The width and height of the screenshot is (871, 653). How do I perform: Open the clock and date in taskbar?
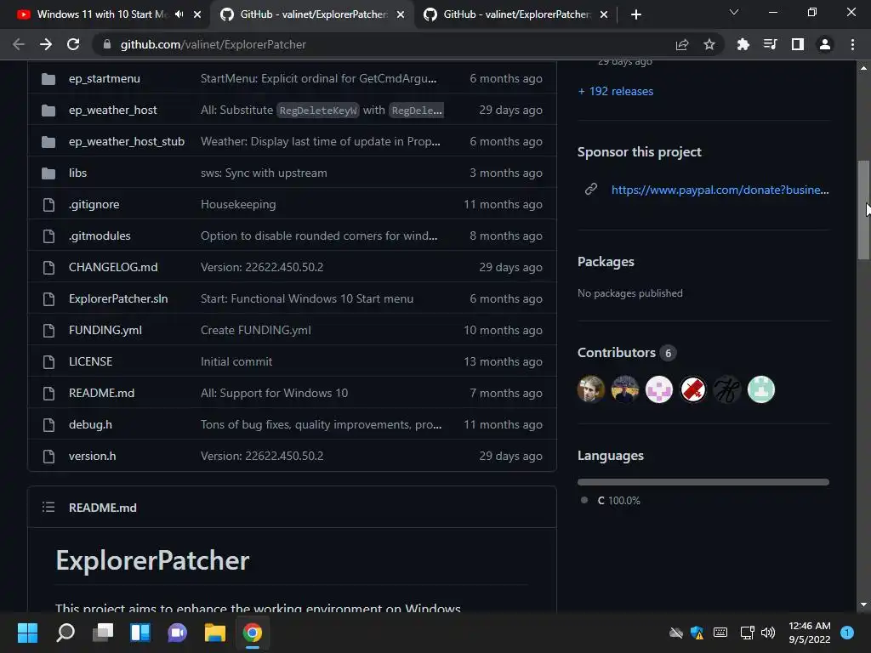click(x=810, y=633)
